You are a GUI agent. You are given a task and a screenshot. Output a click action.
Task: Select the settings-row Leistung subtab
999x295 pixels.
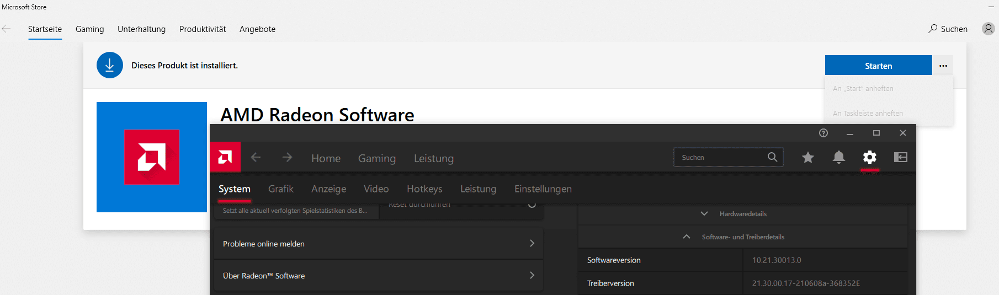tap(478, 189)
